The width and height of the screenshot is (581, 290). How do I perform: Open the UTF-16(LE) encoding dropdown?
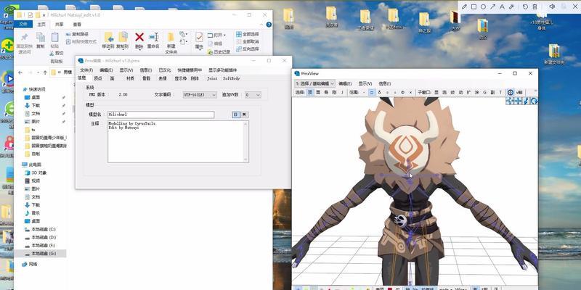pos(200,95)
